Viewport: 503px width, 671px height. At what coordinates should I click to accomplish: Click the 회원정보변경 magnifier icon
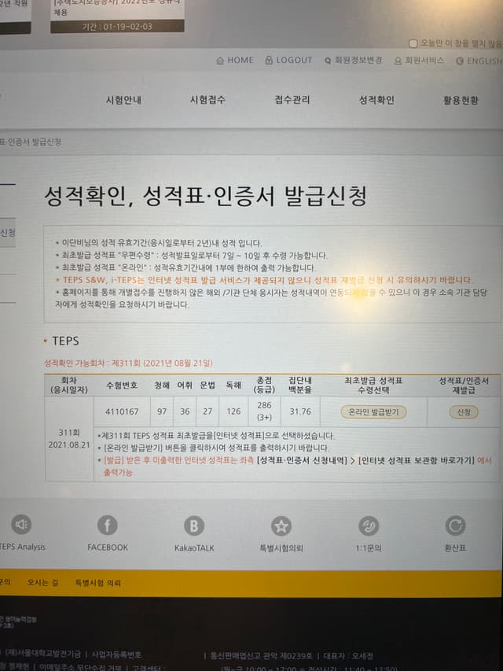pos(328,61)
